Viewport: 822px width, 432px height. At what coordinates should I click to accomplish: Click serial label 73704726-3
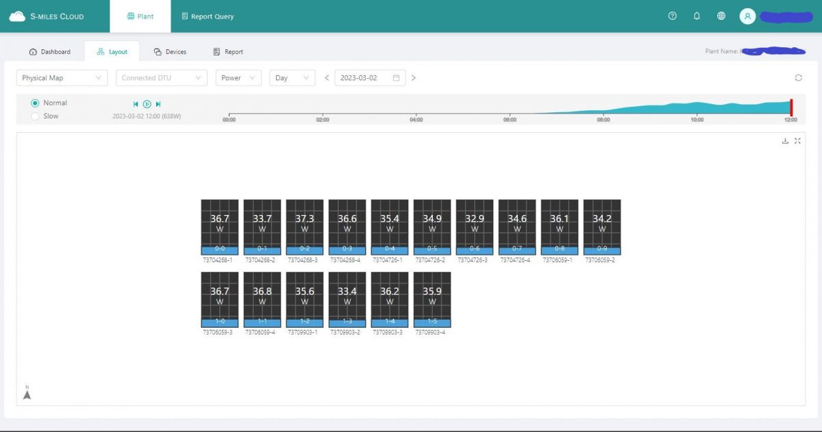473,260
